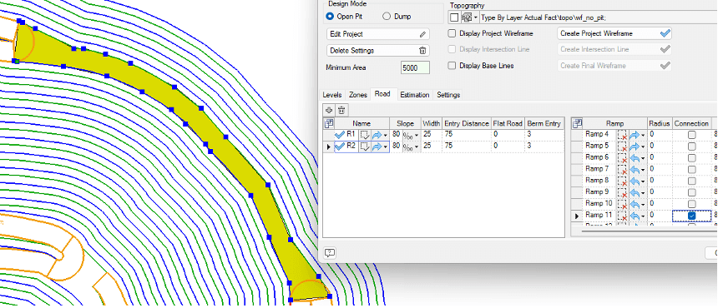The height and width of the screenshot is (308, 718).
Task: Check Connection for Ramp 6
Action: click(692, 158)
